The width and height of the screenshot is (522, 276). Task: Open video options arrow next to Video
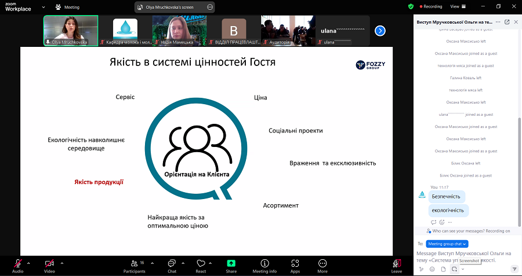(62, 263)
